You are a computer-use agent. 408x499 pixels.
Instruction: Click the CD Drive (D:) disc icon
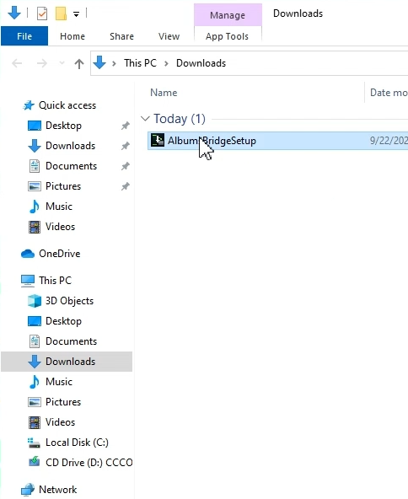point(35,462)
